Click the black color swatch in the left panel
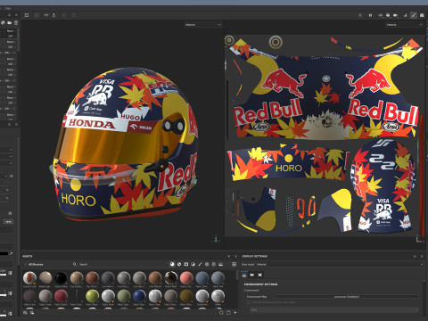428x321 pixels. pos(4,253)
